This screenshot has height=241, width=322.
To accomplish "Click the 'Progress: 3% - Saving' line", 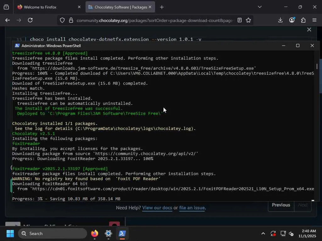I will 66,199.
